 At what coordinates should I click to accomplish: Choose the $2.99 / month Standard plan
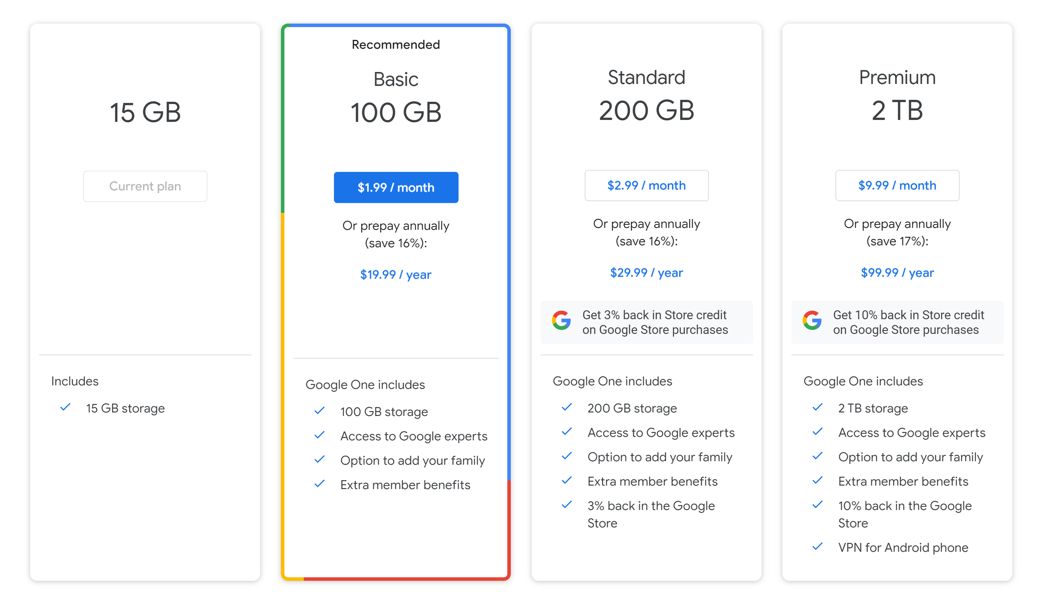click(x=646, y=185)
